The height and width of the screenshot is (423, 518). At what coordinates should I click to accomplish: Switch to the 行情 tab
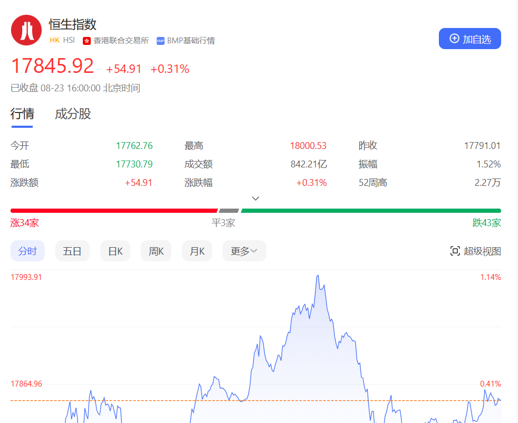22,114
